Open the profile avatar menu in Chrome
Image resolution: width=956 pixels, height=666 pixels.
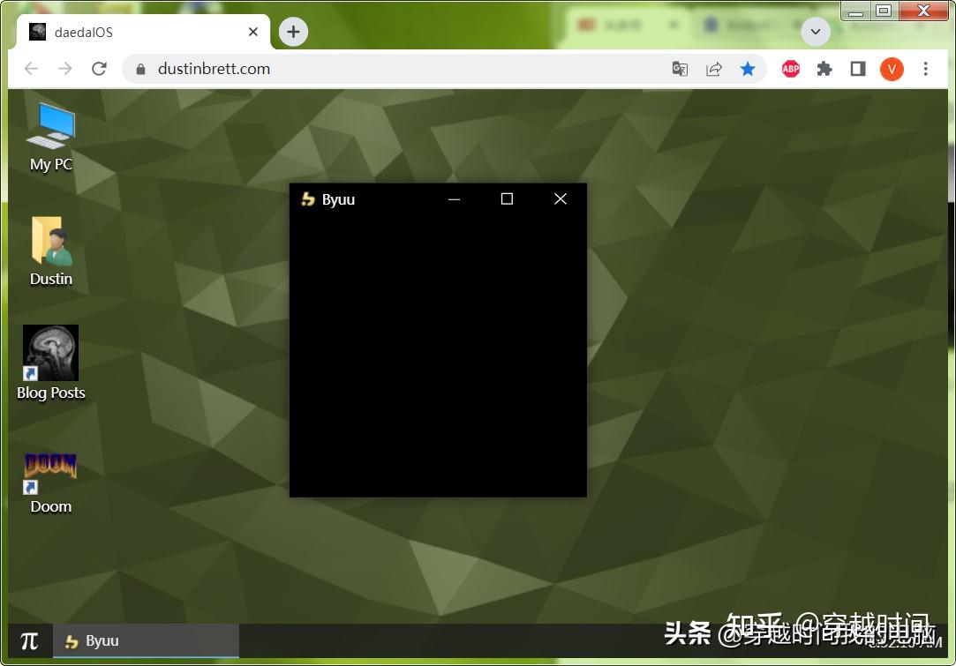coord(892,68)
